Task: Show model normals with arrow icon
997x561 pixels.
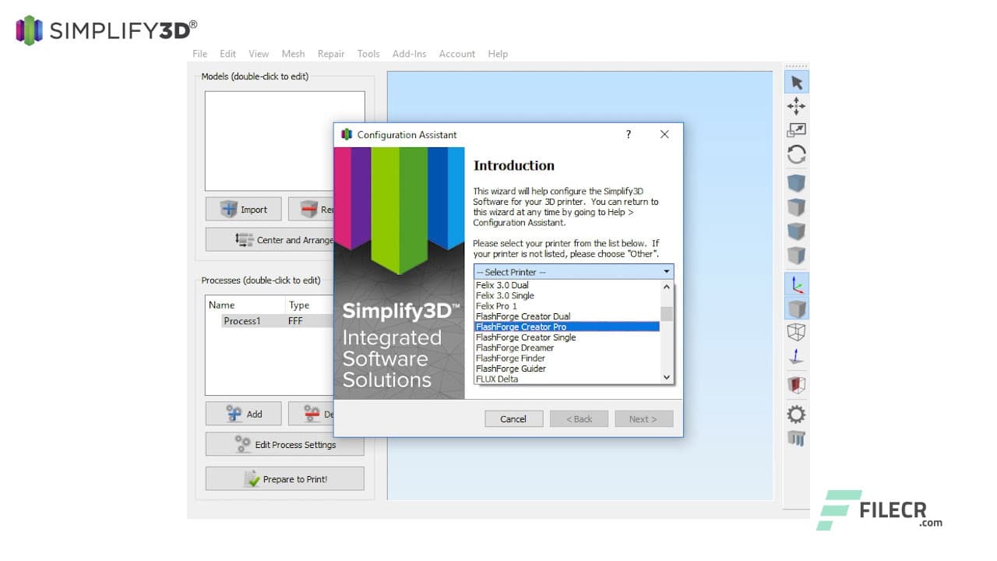Action: tap(796, 358)
